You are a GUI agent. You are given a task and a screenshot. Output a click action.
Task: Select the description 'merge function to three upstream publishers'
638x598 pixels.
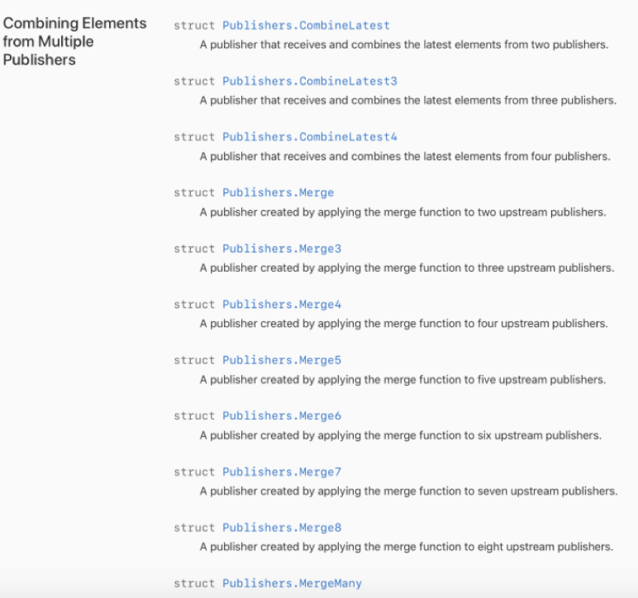[x=407, y=268]
